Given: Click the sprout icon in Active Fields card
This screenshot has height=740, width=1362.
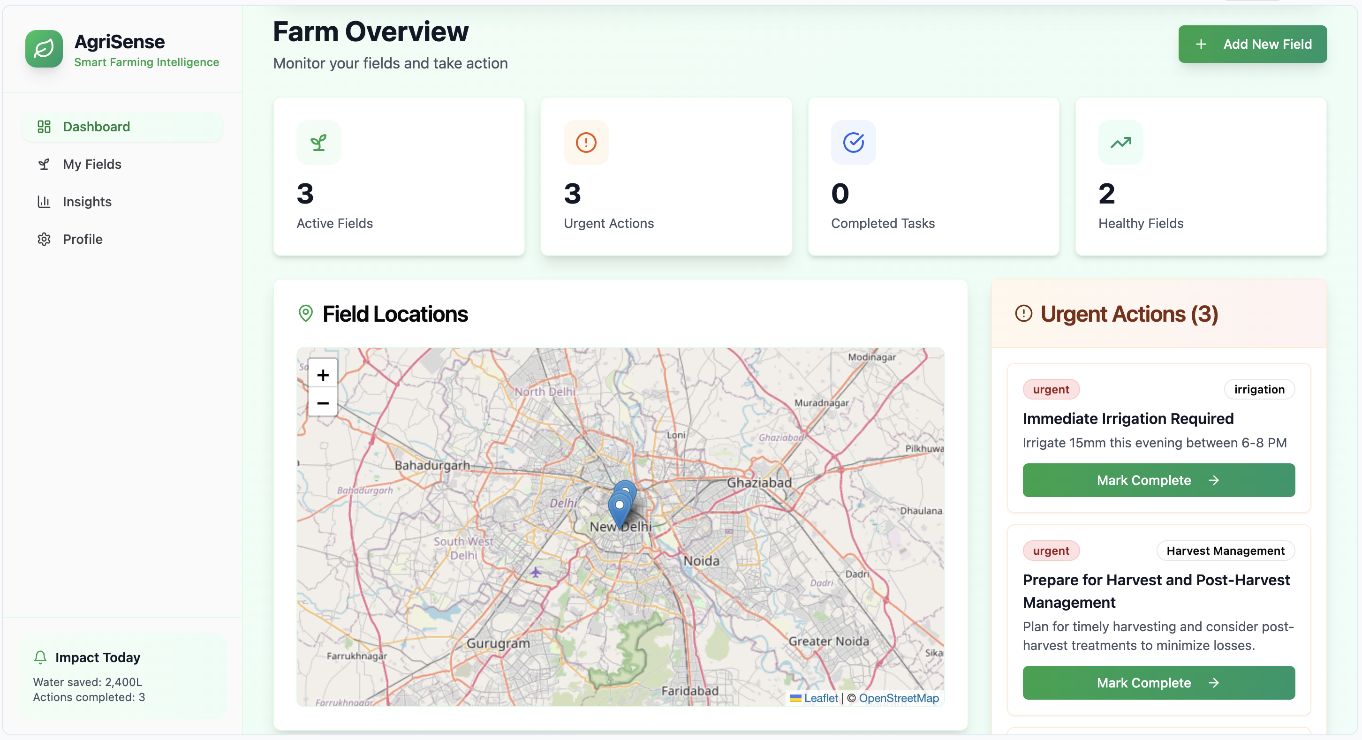Looking at the screenshot, I should click(x=318, y=142).
